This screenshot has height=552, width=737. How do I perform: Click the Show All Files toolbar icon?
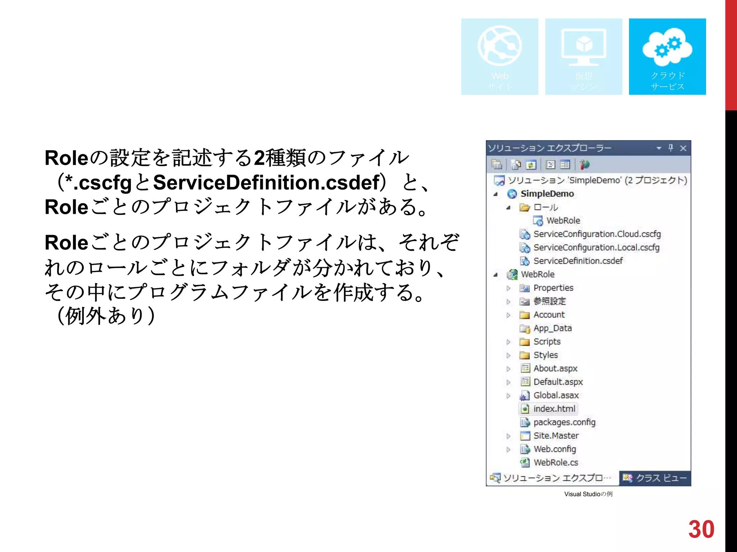516,165
